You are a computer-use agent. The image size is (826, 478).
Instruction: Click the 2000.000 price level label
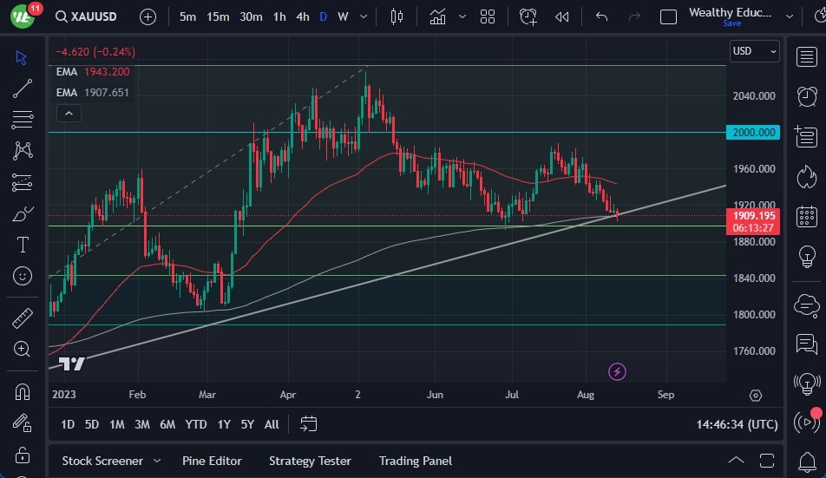753,132
